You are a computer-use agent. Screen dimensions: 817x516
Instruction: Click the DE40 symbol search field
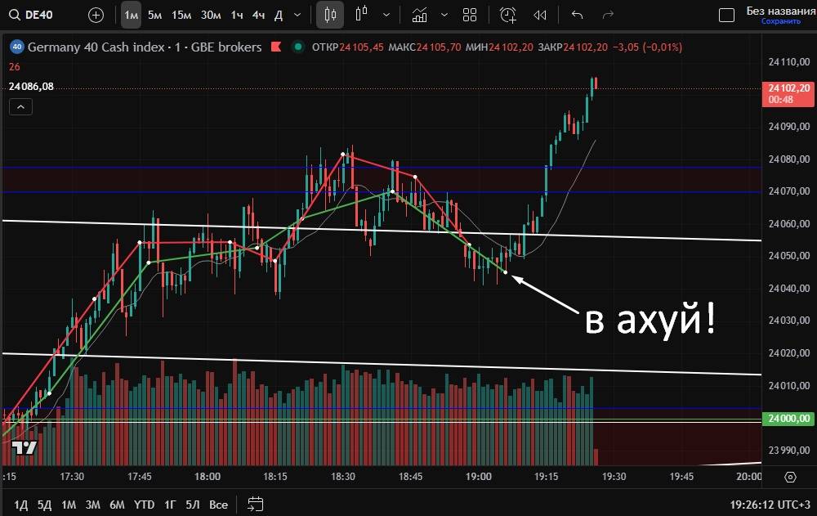(41, 15)
